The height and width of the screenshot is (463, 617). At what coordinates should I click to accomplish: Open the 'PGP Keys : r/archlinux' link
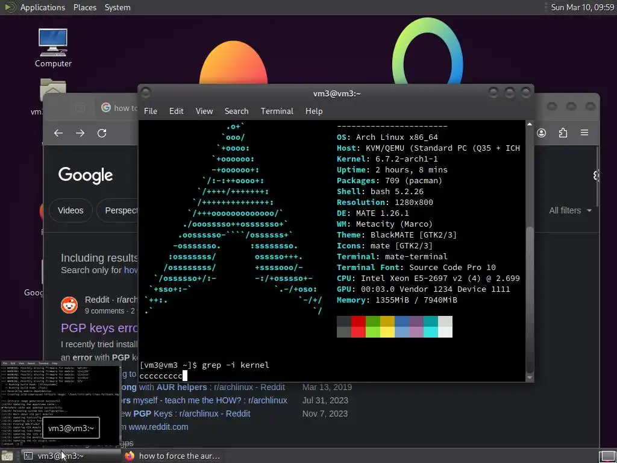pyautogui.click(x=184, y=414)
